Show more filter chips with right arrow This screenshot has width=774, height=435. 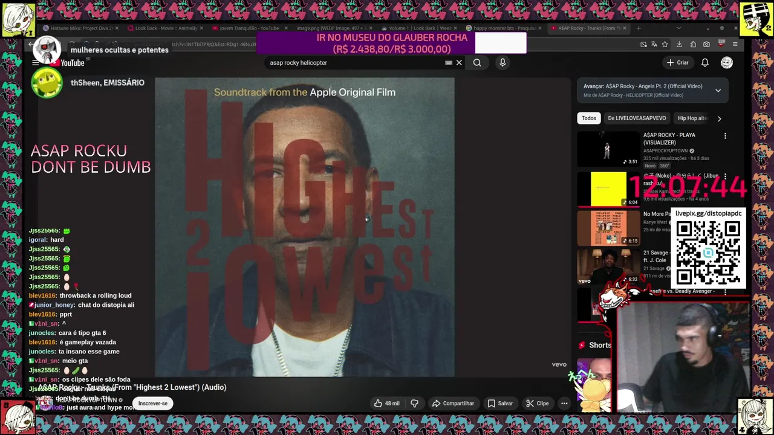pyautogui.click(x=719, y=118)
